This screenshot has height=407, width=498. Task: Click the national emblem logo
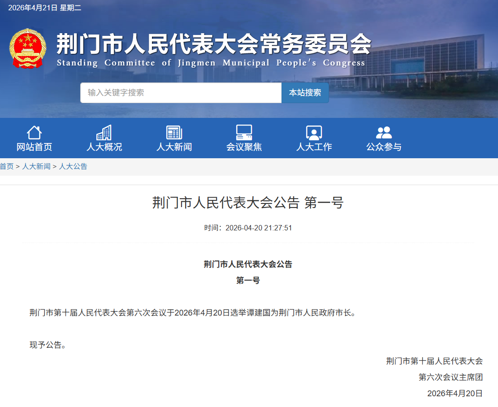coord(28,47)
